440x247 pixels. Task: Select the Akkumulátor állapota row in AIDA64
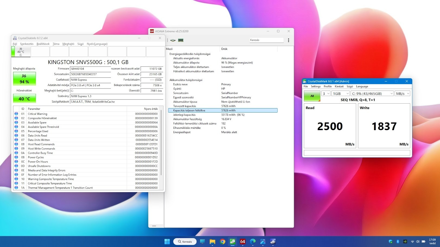click(x=223, y=63)
